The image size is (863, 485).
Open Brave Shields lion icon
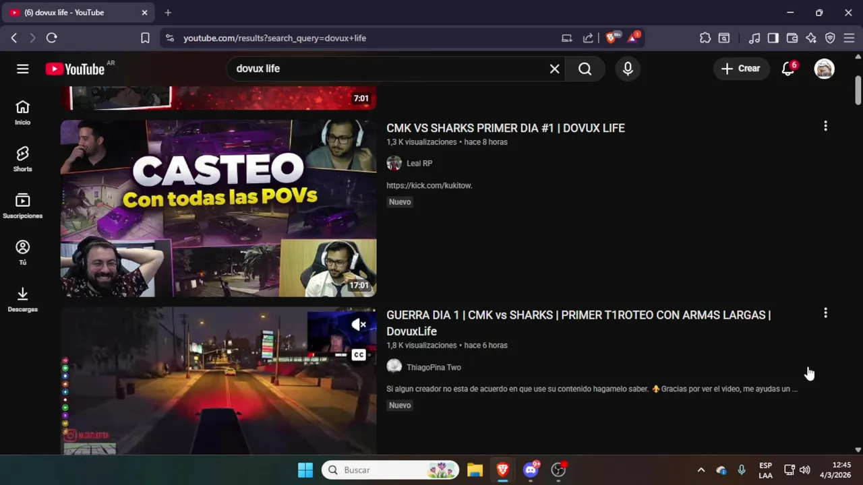point(612,38)
